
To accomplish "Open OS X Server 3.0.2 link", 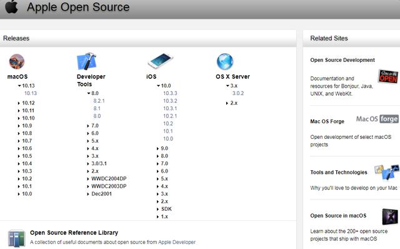I will [x=238, y=93].
